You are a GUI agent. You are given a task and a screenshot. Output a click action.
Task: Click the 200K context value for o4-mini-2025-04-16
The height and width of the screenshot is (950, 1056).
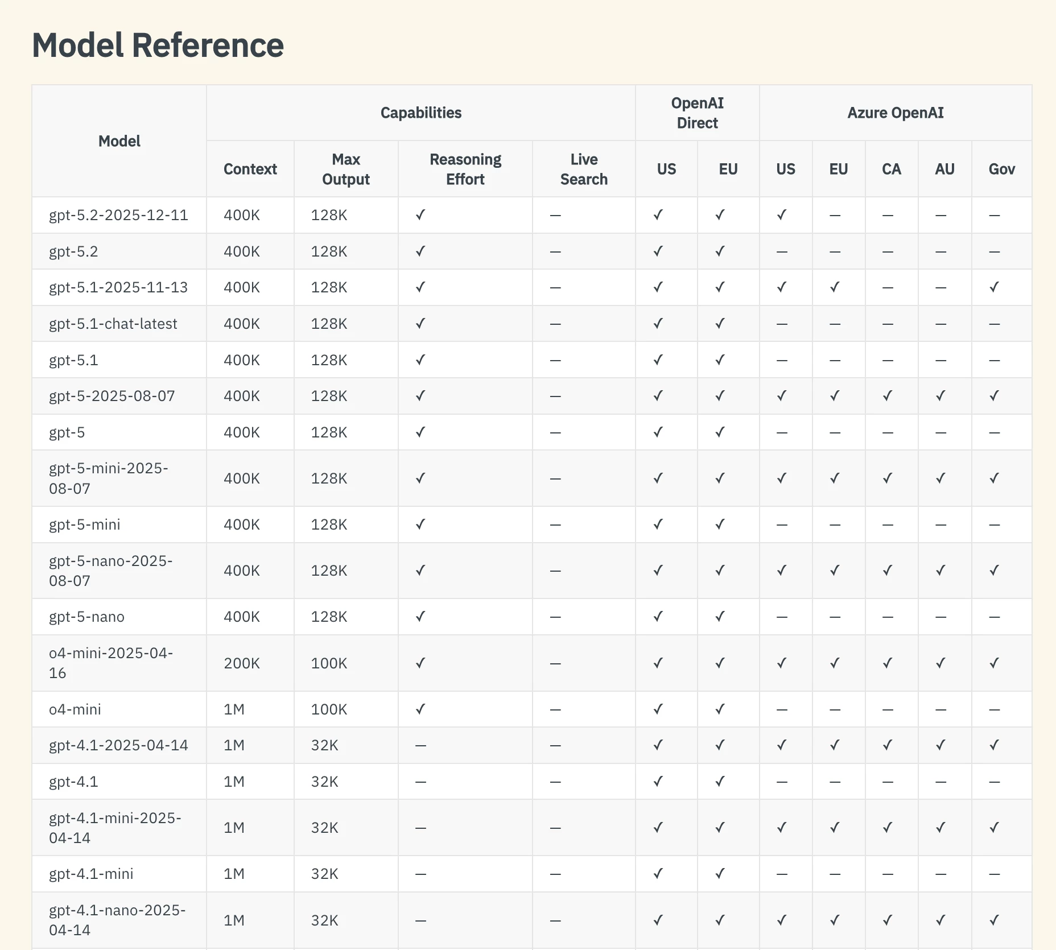[242, 663]
